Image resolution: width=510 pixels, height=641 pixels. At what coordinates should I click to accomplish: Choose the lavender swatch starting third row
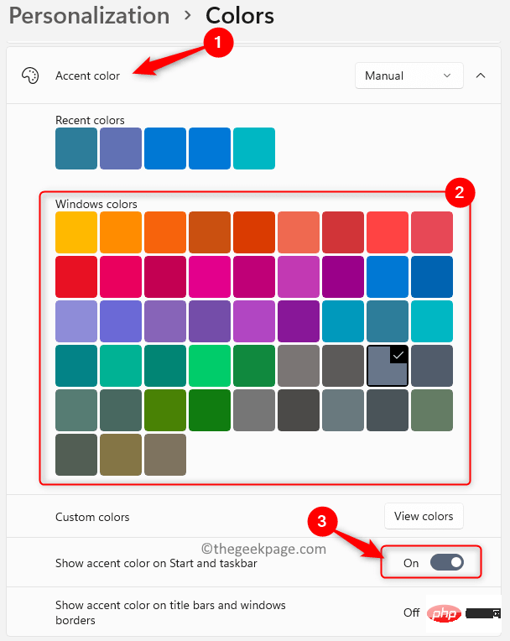click(x=76, y=321)
